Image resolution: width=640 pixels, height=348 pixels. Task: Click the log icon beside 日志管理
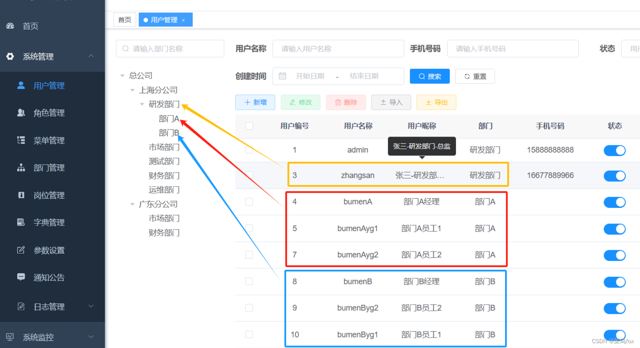[x=21, y=306]
